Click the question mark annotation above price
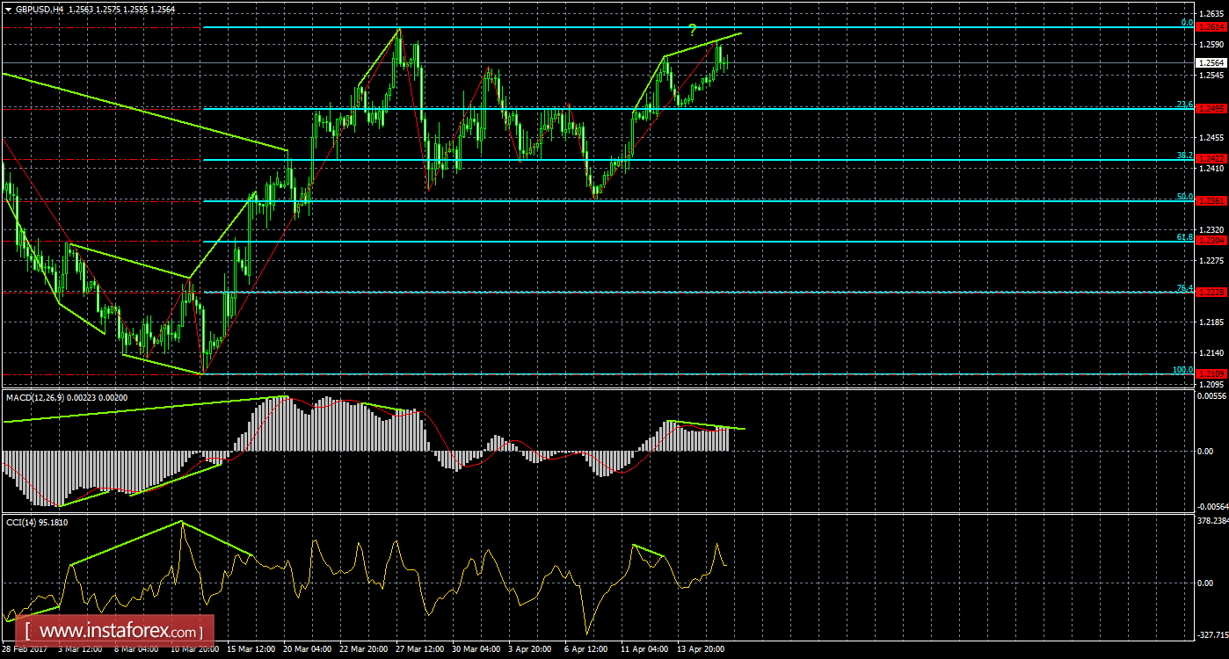Image resolution: width=1229 pixels, height=659 pixels. 694,29
